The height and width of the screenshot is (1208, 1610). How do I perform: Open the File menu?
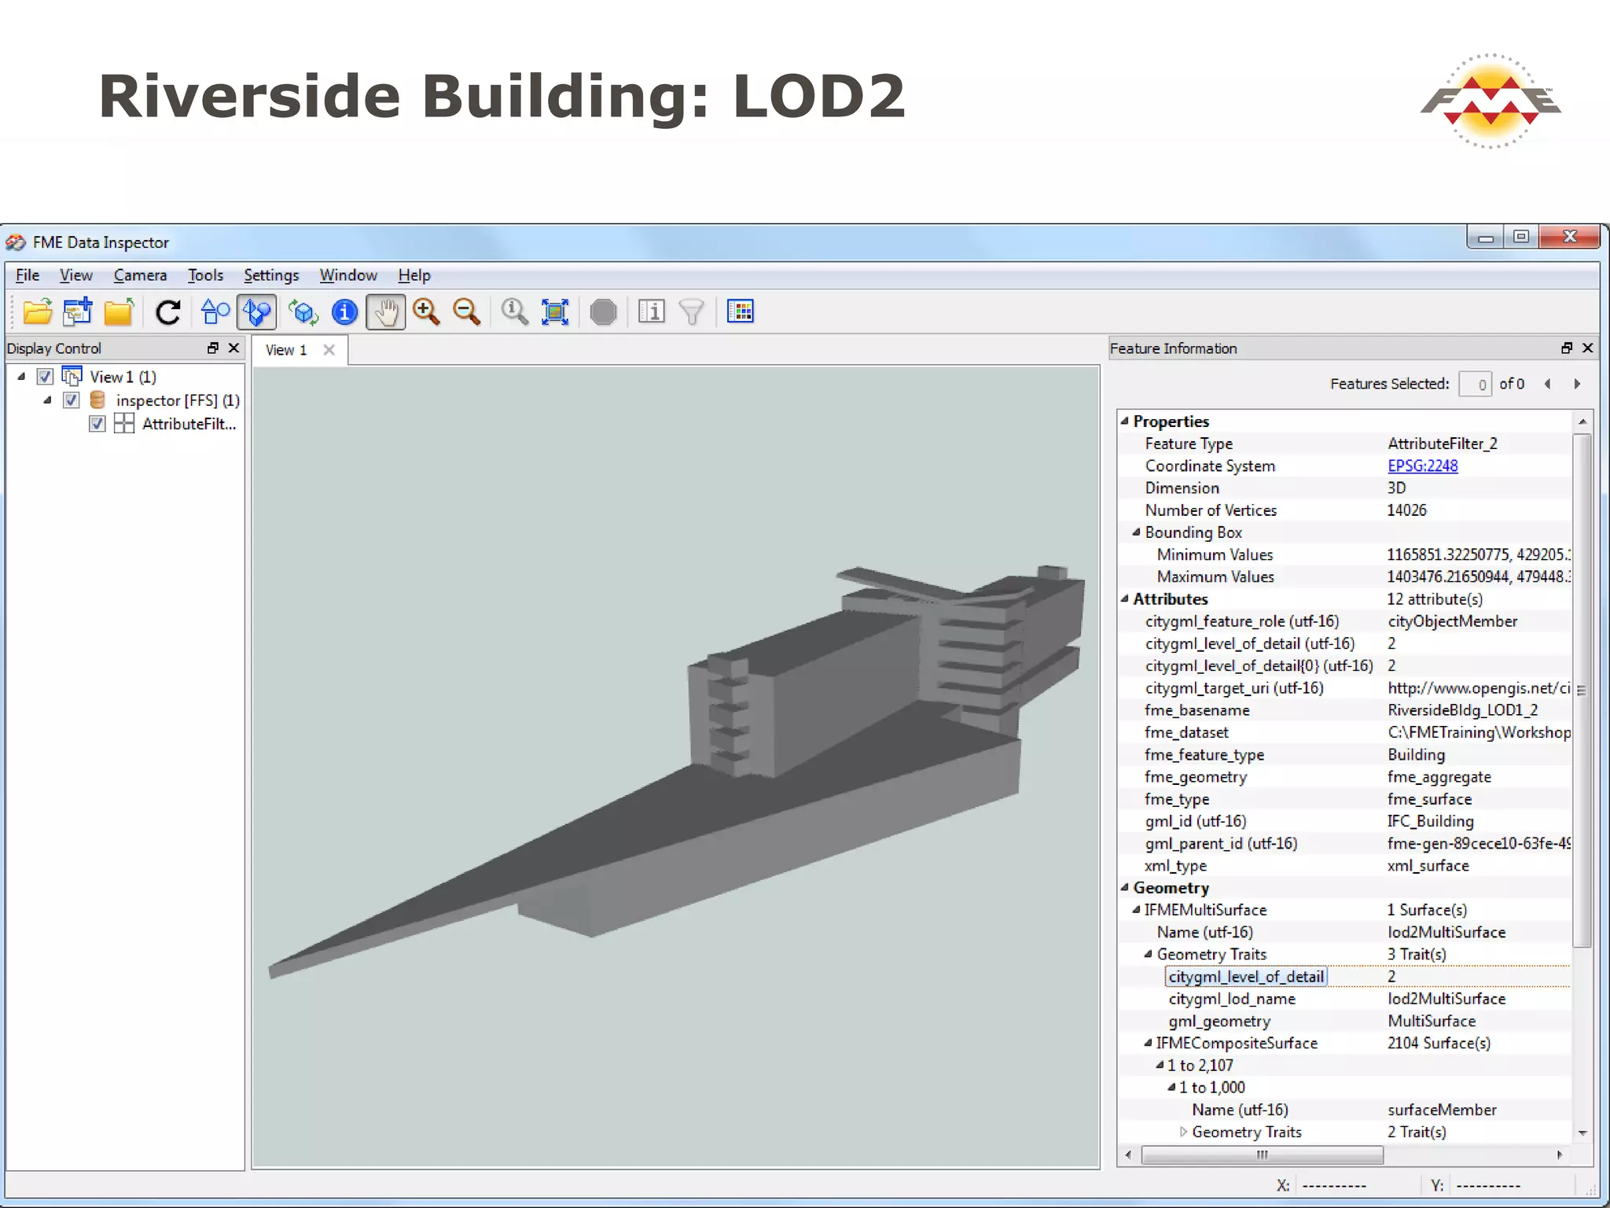click(28, 275)
